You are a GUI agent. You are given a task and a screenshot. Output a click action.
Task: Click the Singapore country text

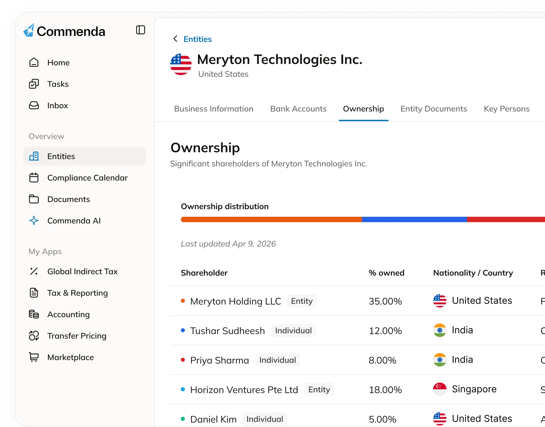(x=474, y=389)
